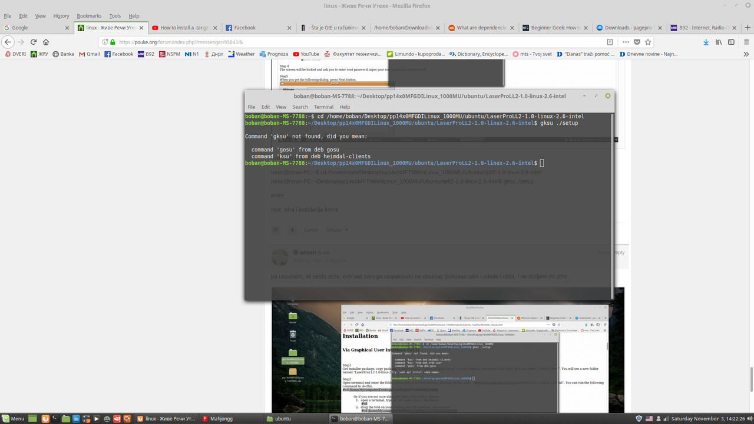Open calculator panel launcher
This screenshot has width=754, height=424.
[86, 418]
